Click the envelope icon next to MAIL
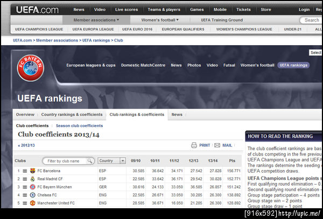 coord(217,145)
